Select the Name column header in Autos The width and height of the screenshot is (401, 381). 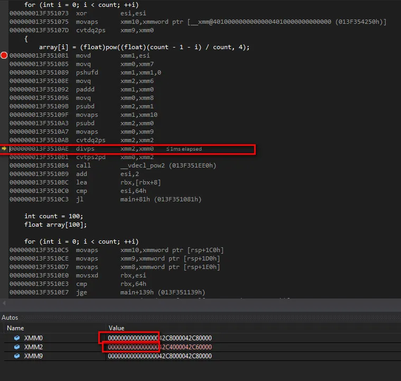click(15, 328)
